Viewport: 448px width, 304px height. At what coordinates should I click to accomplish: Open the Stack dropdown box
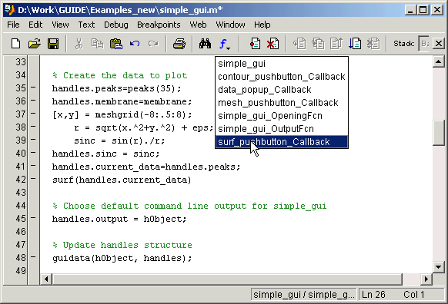pyautogui.click(x=424, y=44)
